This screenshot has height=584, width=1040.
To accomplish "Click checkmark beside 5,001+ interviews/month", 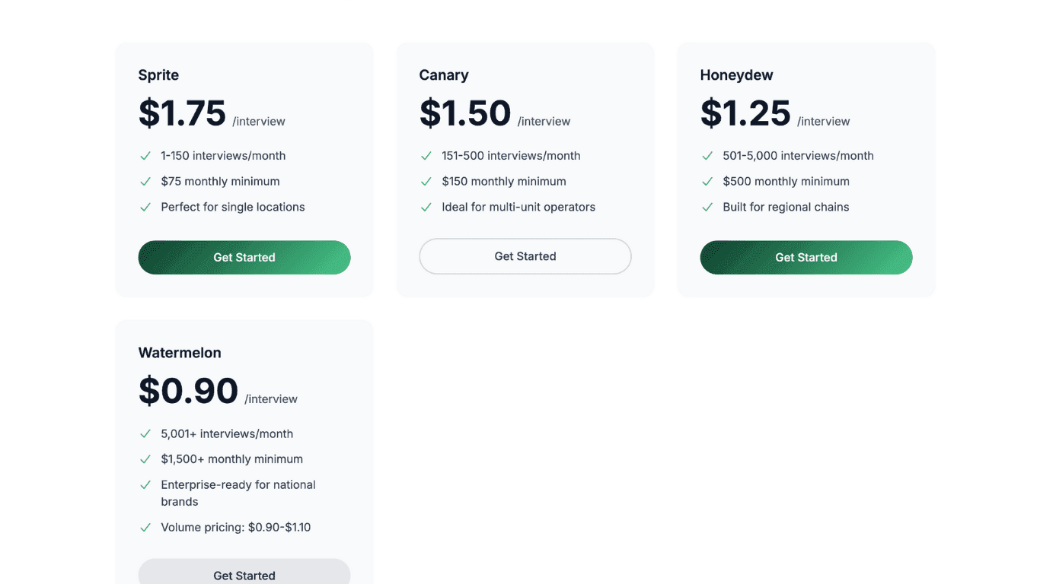I will coord(145,433).
